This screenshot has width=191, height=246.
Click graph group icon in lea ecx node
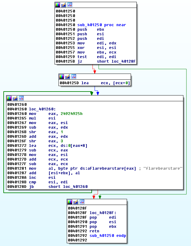[74, 77]
